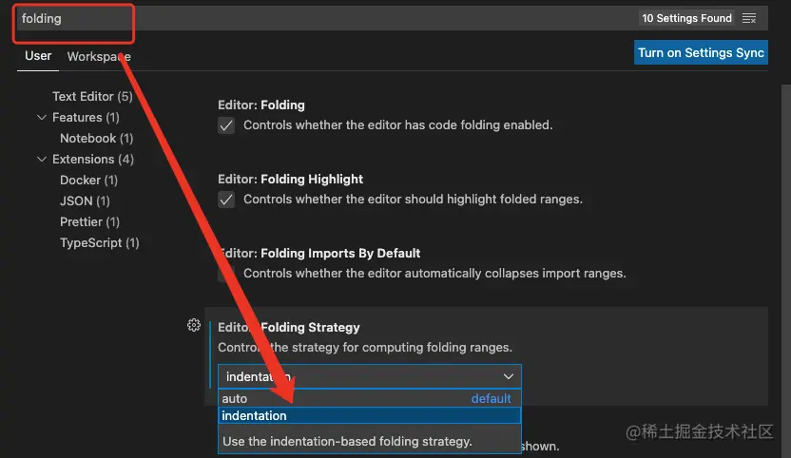Toggle the Folding Imports By Default checkbox
The width and height of the screenshot is (791, 458).
coord(226,274)
